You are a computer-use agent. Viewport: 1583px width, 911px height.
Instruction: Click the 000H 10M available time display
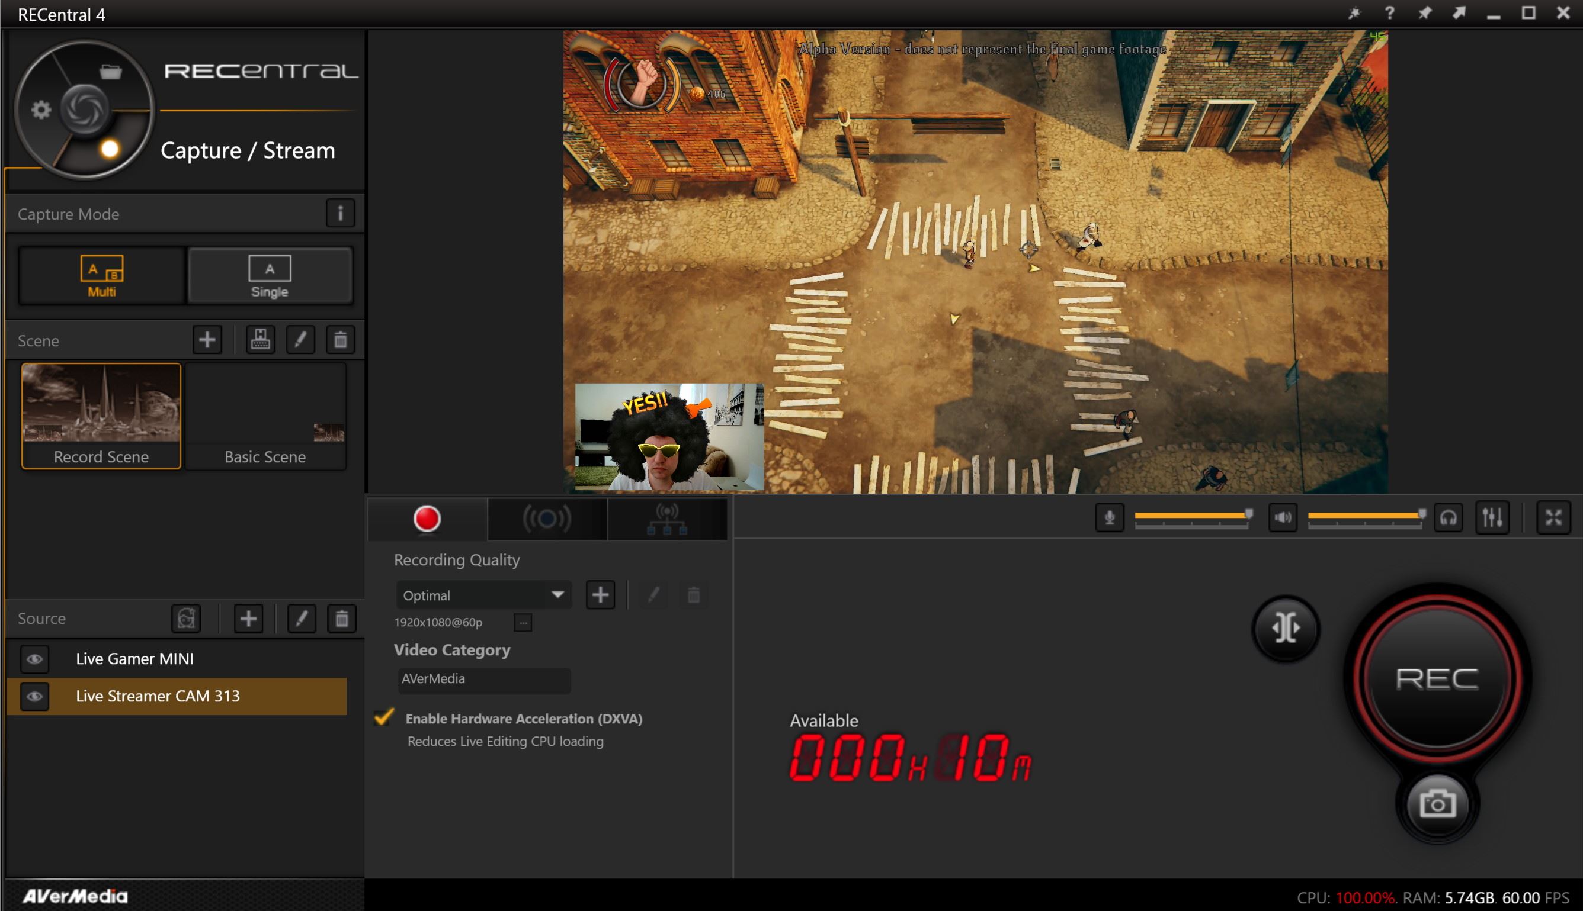coord(910,758)
